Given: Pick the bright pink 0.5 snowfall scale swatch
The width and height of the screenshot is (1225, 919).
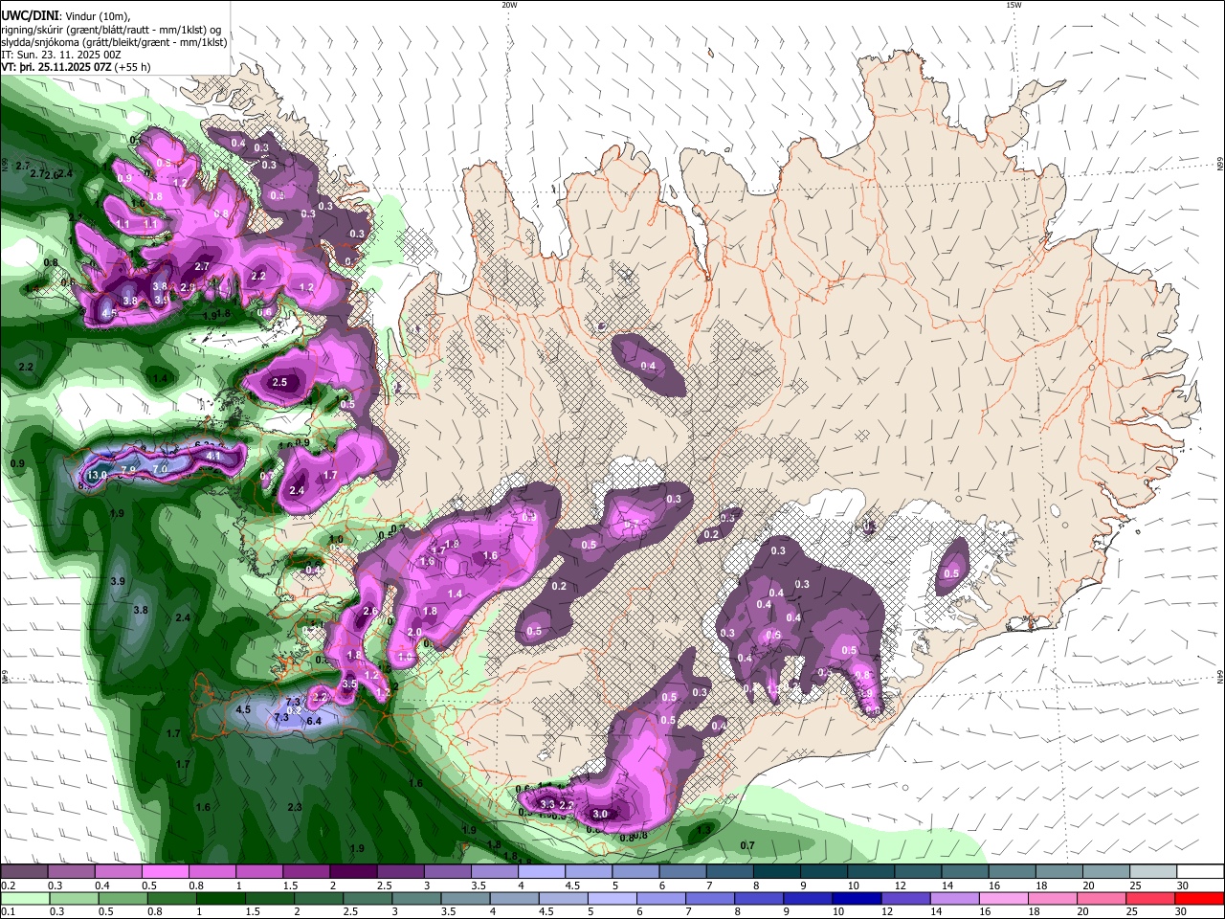Looking at the screenshot, I should [166, 871].
